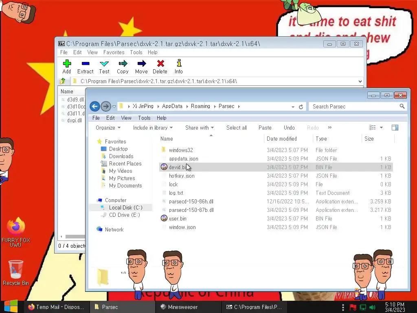Open the 7-Zip Tools menu
This screenshot has height=313, width=417.
pos(136,52)
